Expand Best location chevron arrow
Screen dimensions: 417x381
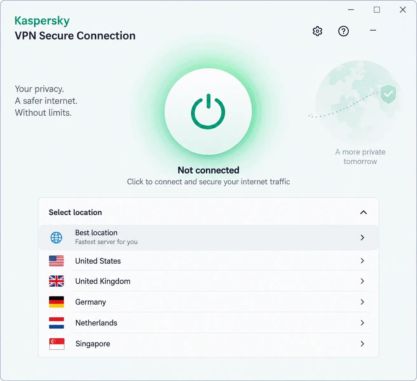click(x=362, y=237)
